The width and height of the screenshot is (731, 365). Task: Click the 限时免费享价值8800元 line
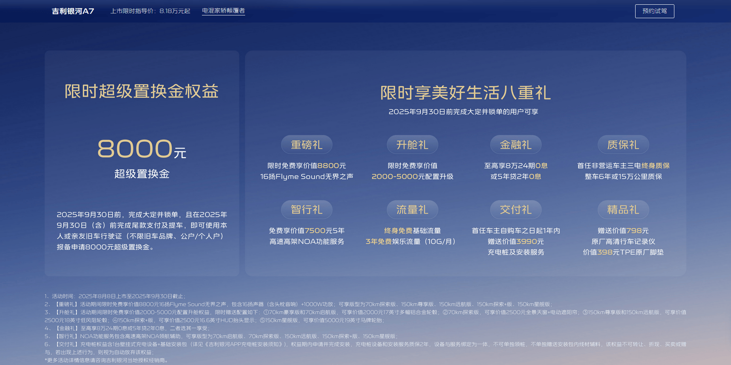[x=306, y=166]
